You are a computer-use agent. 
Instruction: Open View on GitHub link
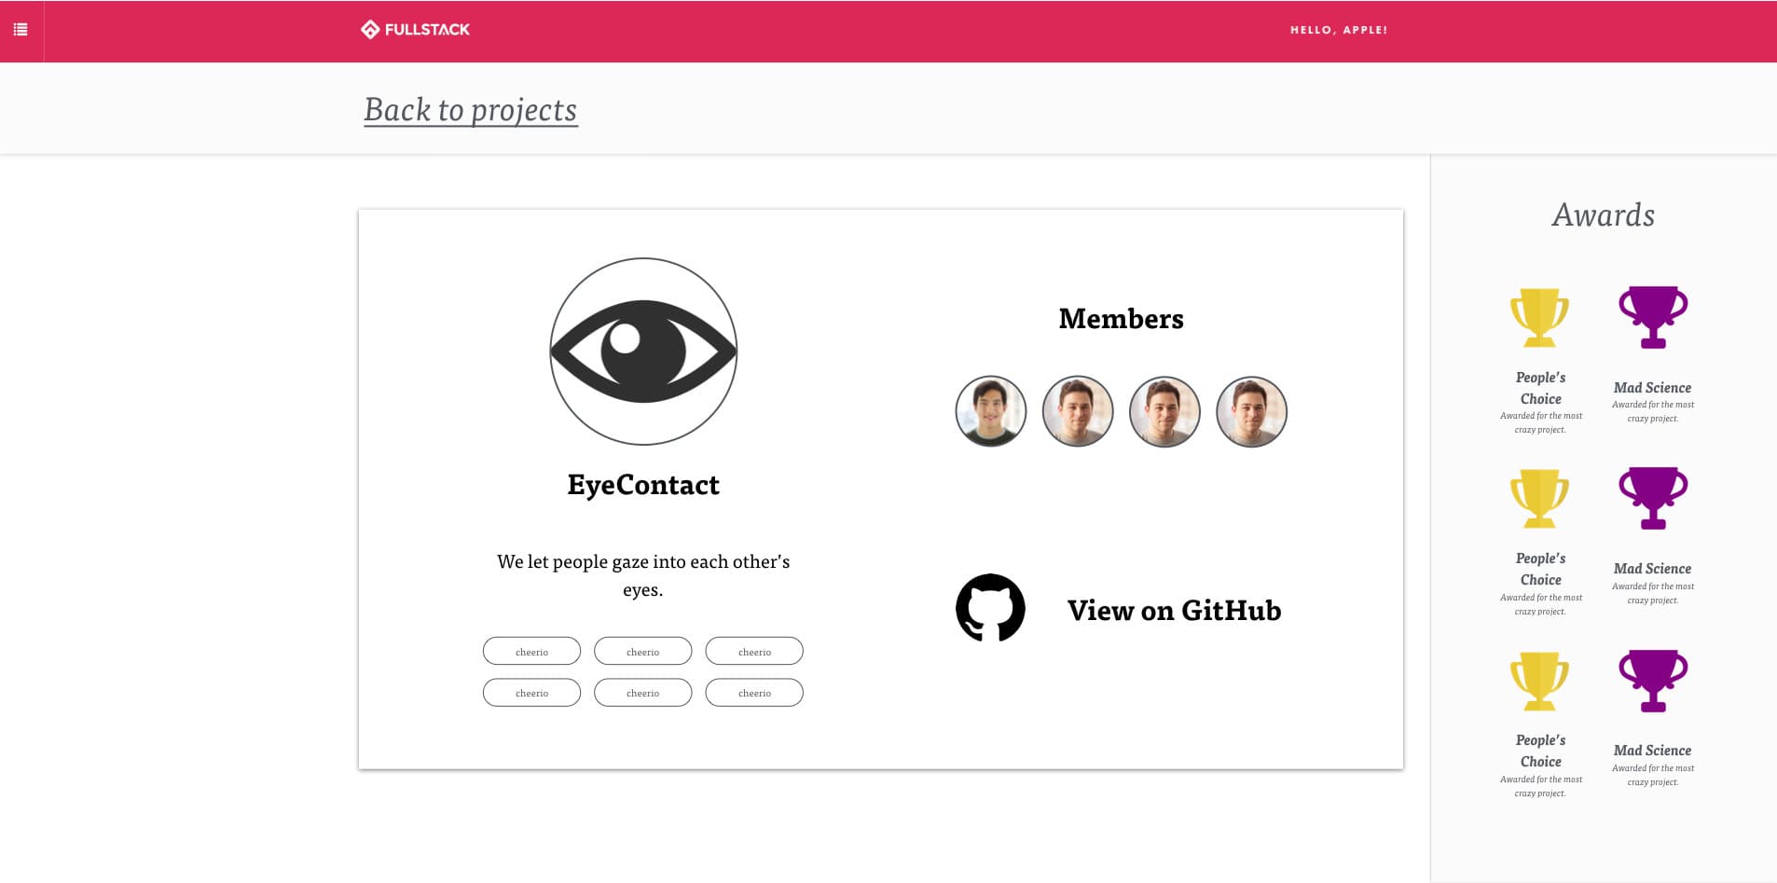1174,611
